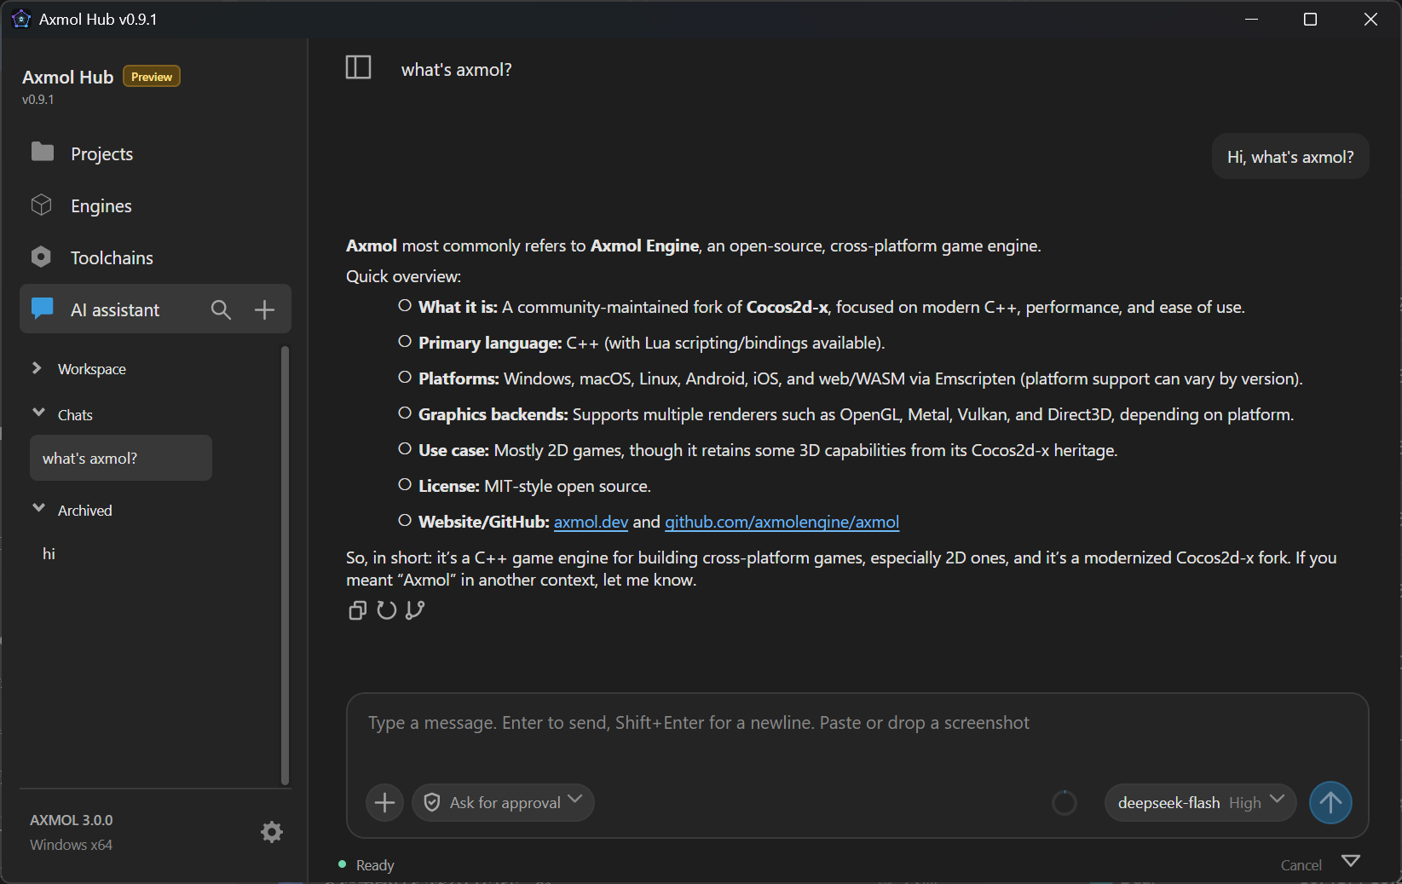The height and width of the screenshot is (884, 1402).
Task: Open the archived "hi" chat
Action: 49,554
